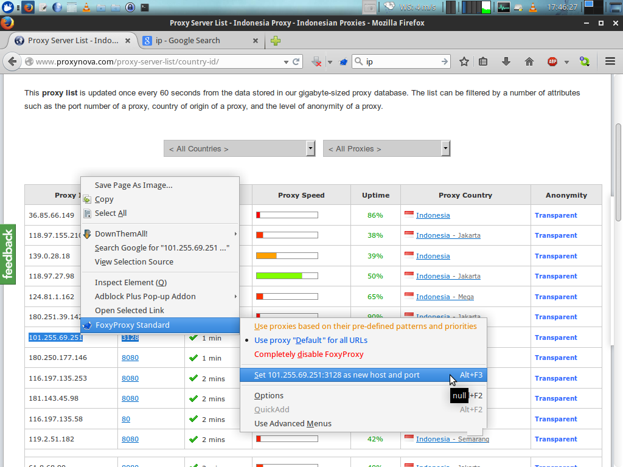
Task: Click the Firefox back navigation button
Action: [12, 61]
